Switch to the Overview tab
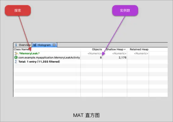This screenshot has height=122, width=173. click(23, 45)
